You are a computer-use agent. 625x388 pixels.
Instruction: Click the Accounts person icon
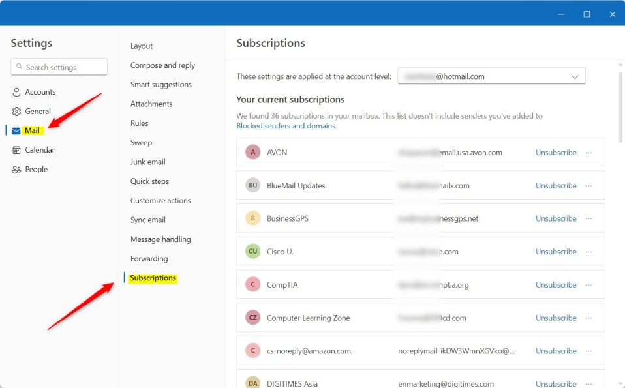pyautogui.click(x=16, y=92)
